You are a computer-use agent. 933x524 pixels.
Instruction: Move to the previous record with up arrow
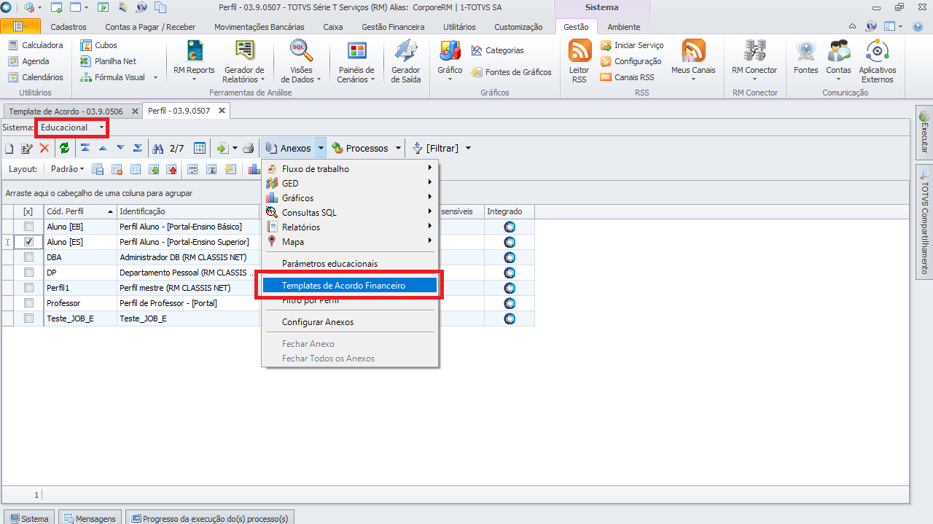[103, 148]
